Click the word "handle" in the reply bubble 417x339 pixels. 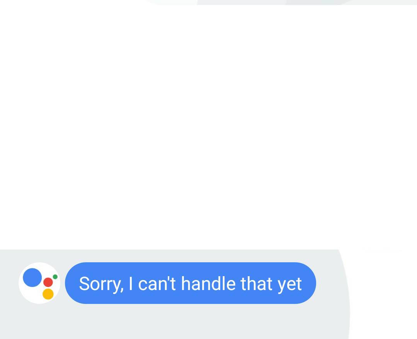(x=208, y=283)
